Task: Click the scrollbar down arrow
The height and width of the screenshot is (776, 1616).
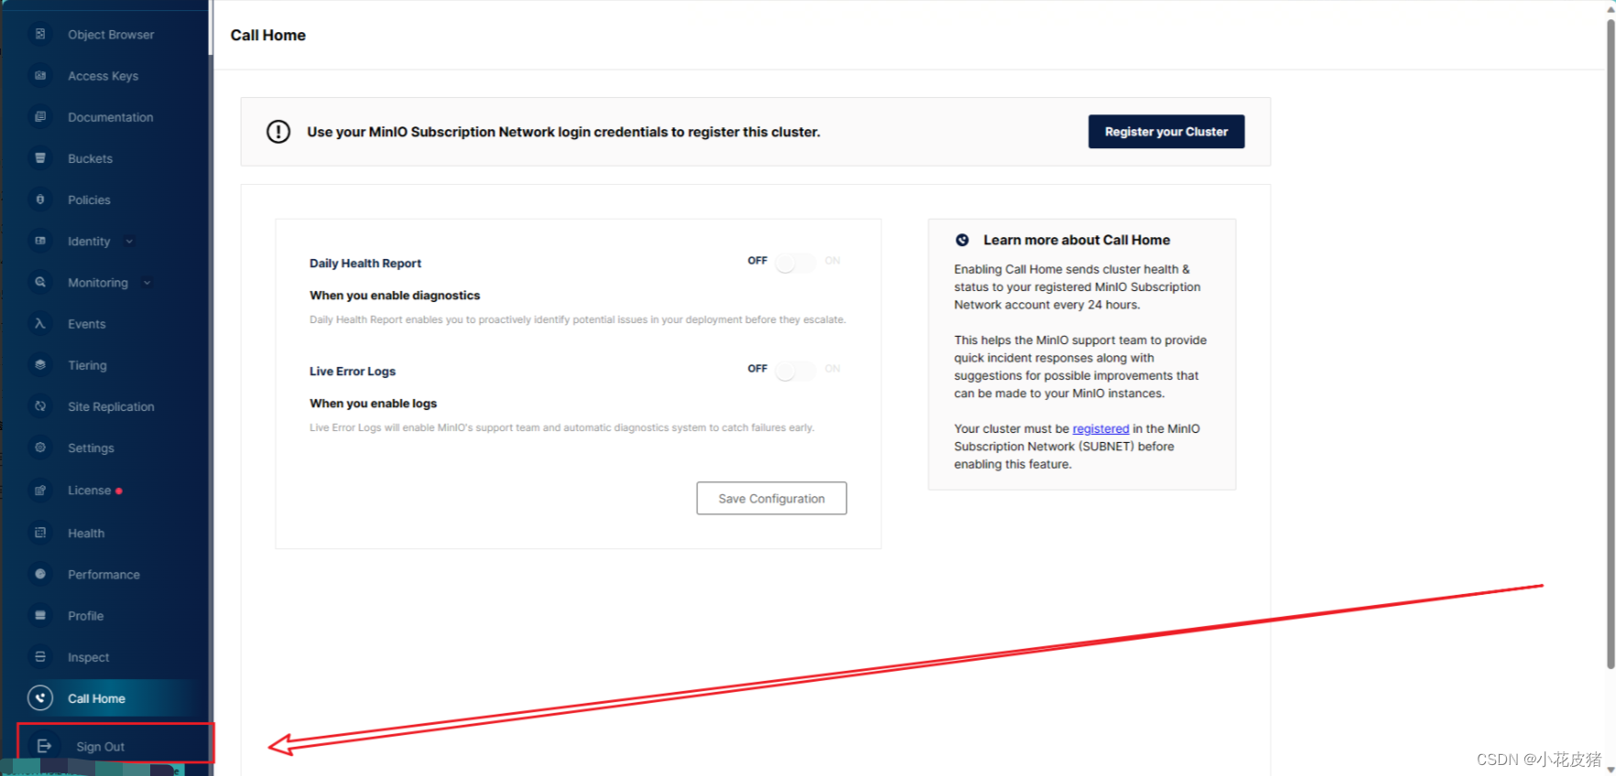Action: 1611,771
